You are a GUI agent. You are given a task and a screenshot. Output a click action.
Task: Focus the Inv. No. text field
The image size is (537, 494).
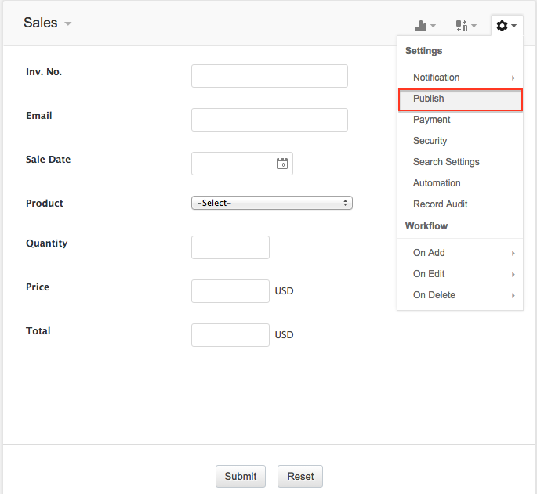coord(269,76)
